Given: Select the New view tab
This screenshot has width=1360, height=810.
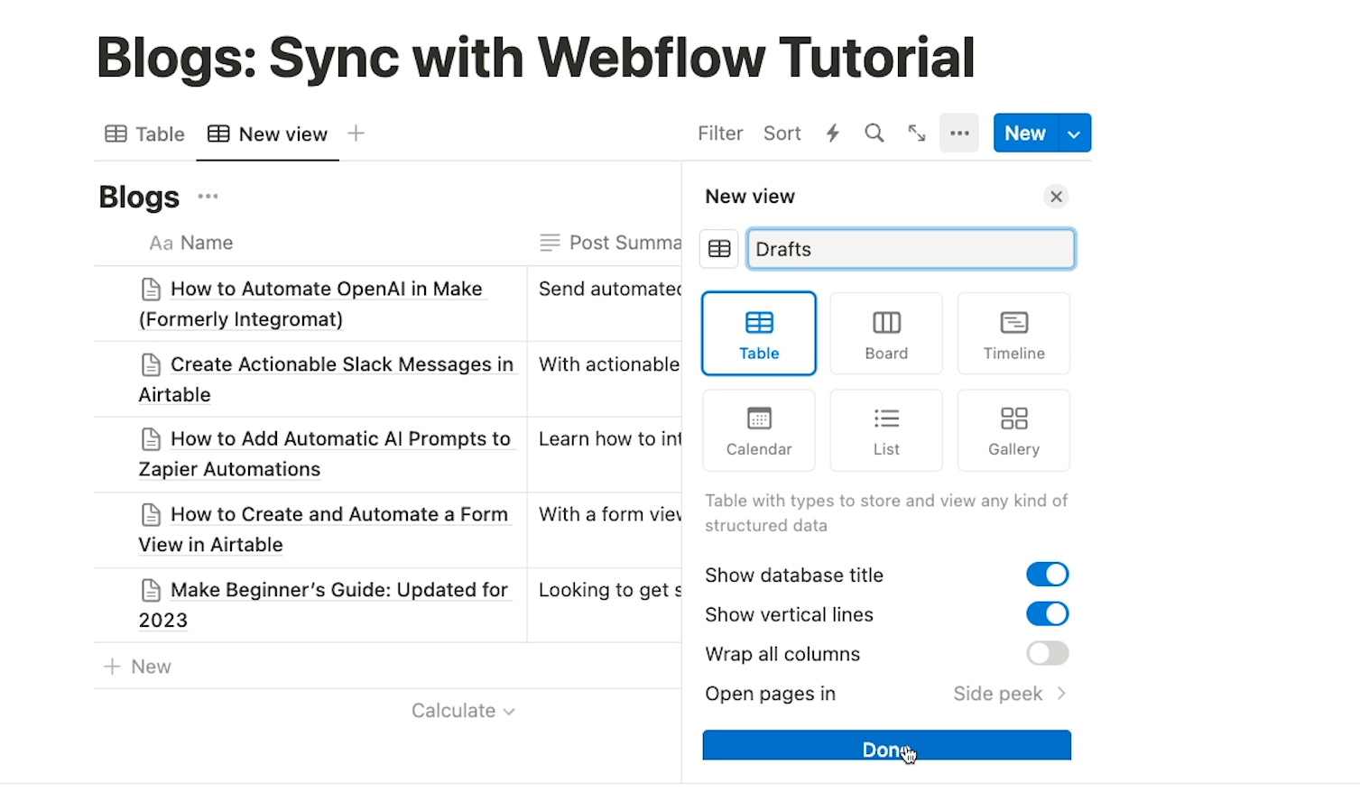Looking at the screenshot, I should [267, 134].
